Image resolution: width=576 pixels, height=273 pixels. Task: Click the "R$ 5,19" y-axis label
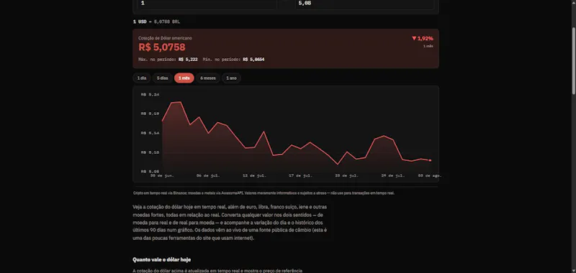pos(150,114)
